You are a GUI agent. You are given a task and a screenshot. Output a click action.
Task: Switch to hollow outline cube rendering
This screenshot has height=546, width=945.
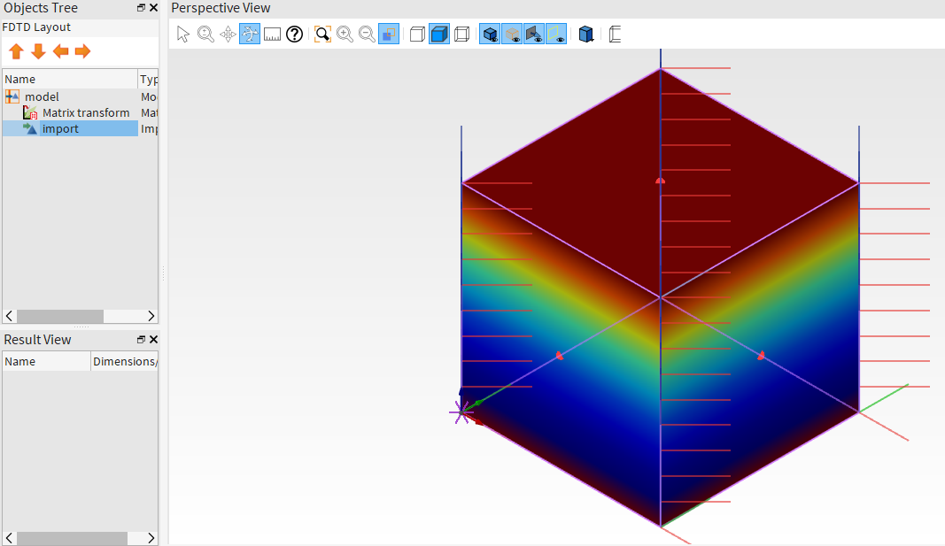(x=417, y=35)
